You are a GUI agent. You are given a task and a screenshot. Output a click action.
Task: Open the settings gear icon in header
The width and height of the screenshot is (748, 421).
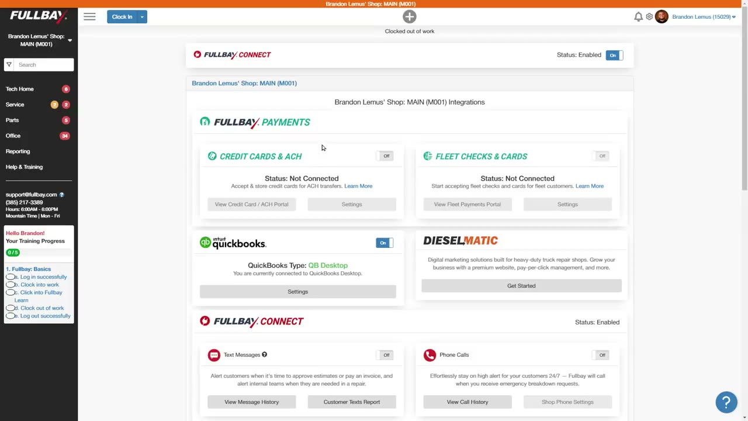[649, 17]
